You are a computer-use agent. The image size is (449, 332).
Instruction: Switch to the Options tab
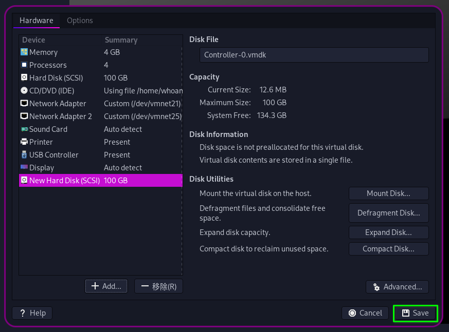(80, 21)
